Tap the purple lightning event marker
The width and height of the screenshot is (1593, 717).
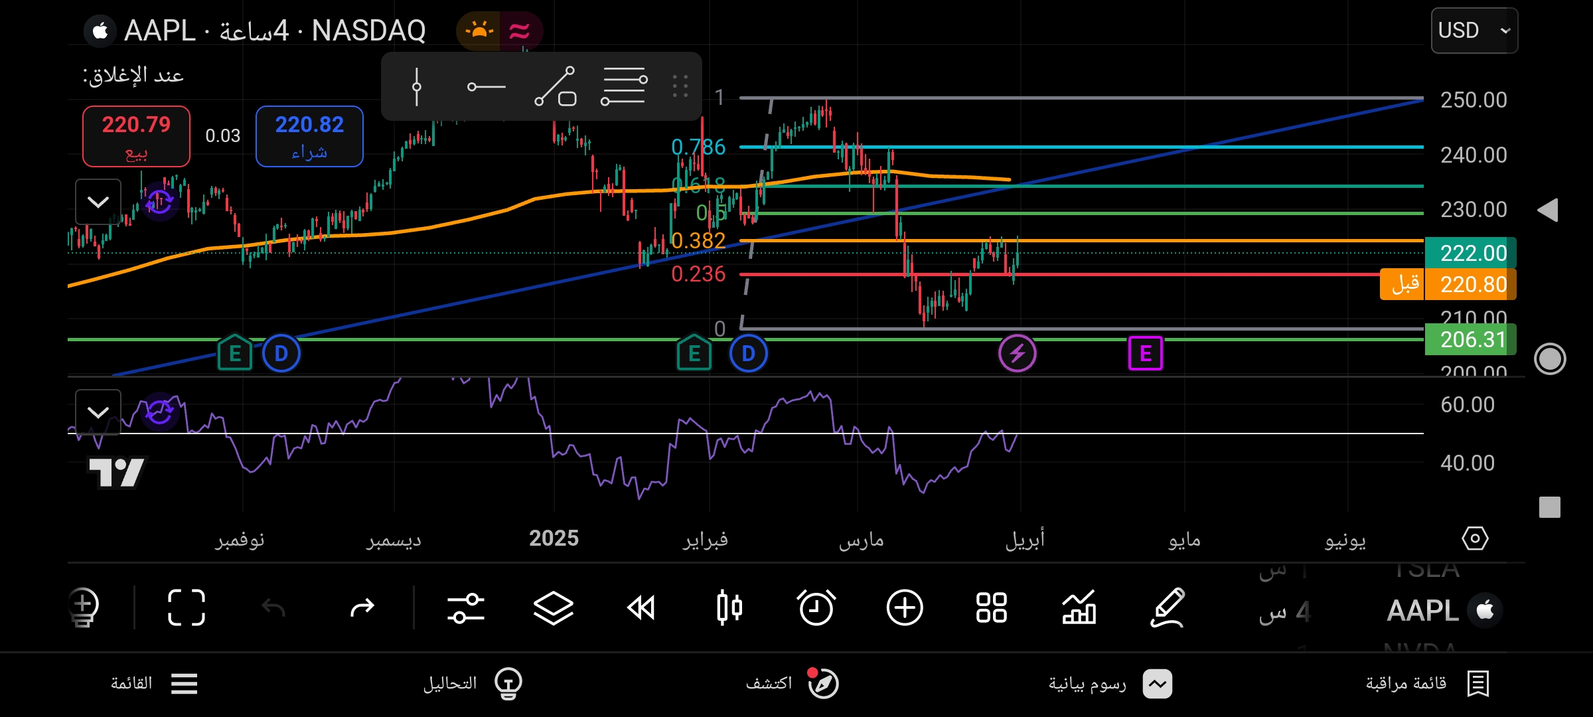click(x=1018, y=353)
